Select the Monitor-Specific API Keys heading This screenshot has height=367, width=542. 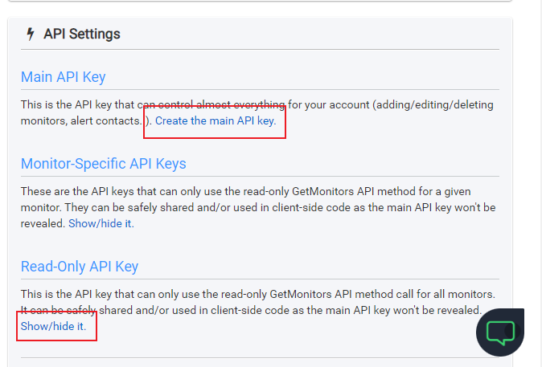[104, 164]
